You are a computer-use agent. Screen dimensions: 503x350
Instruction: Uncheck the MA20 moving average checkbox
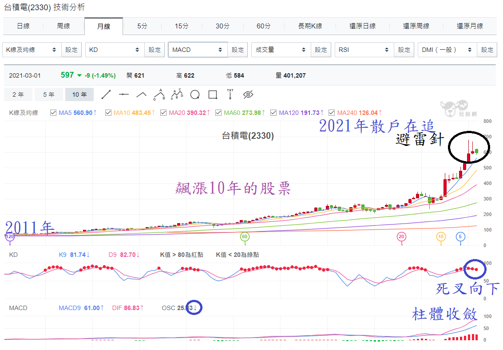coord(163,113)
